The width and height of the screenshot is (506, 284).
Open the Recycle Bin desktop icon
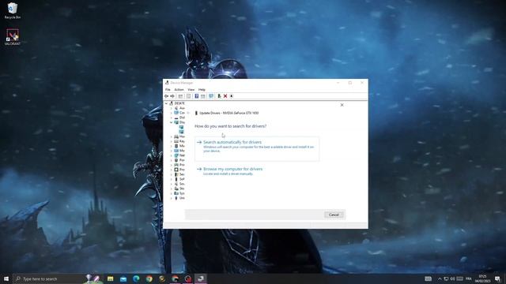(x=13, y=10)
